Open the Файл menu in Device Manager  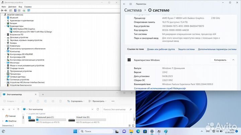click(x=4, y=7)
